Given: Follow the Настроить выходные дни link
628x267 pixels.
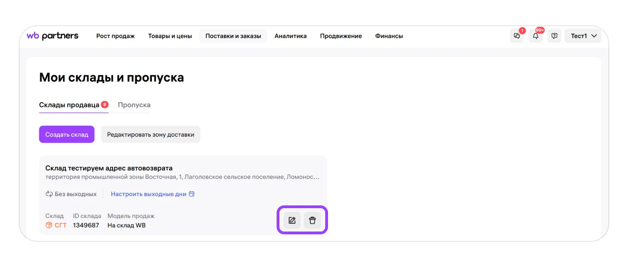Looking at the screenshot, I should point(149,194).
